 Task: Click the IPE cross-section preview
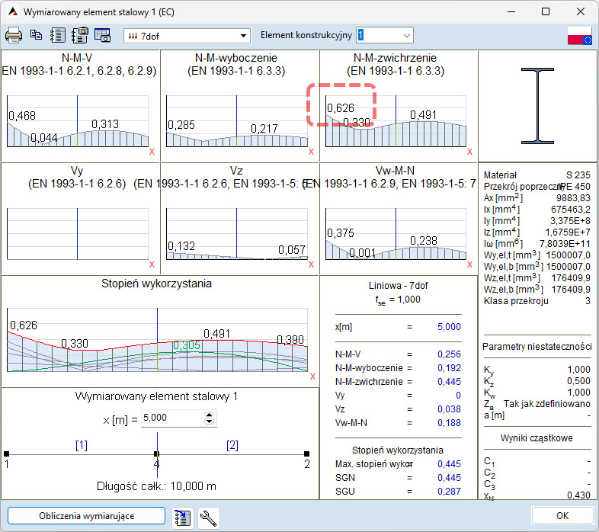coord(537,106)
